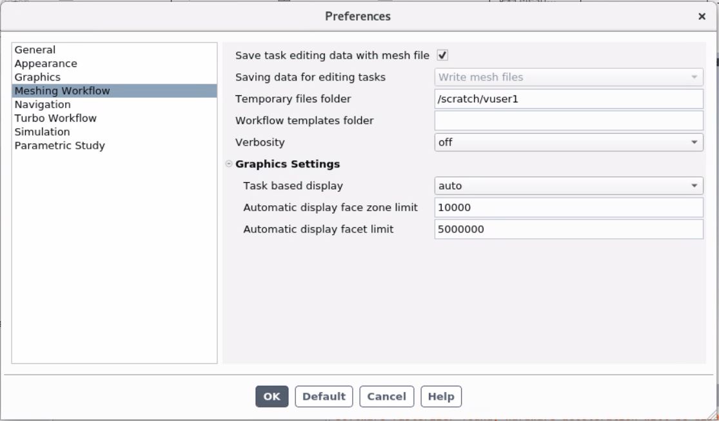Click the Cancel button
Viewport: 719px width, 421px height.
click(386, 397)
